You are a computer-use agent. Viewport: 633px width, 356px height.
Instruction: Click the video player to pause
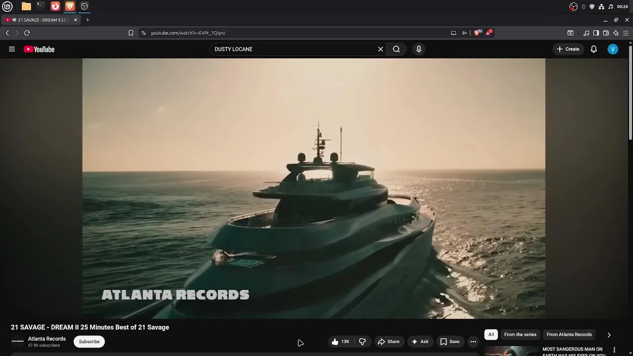314,188
